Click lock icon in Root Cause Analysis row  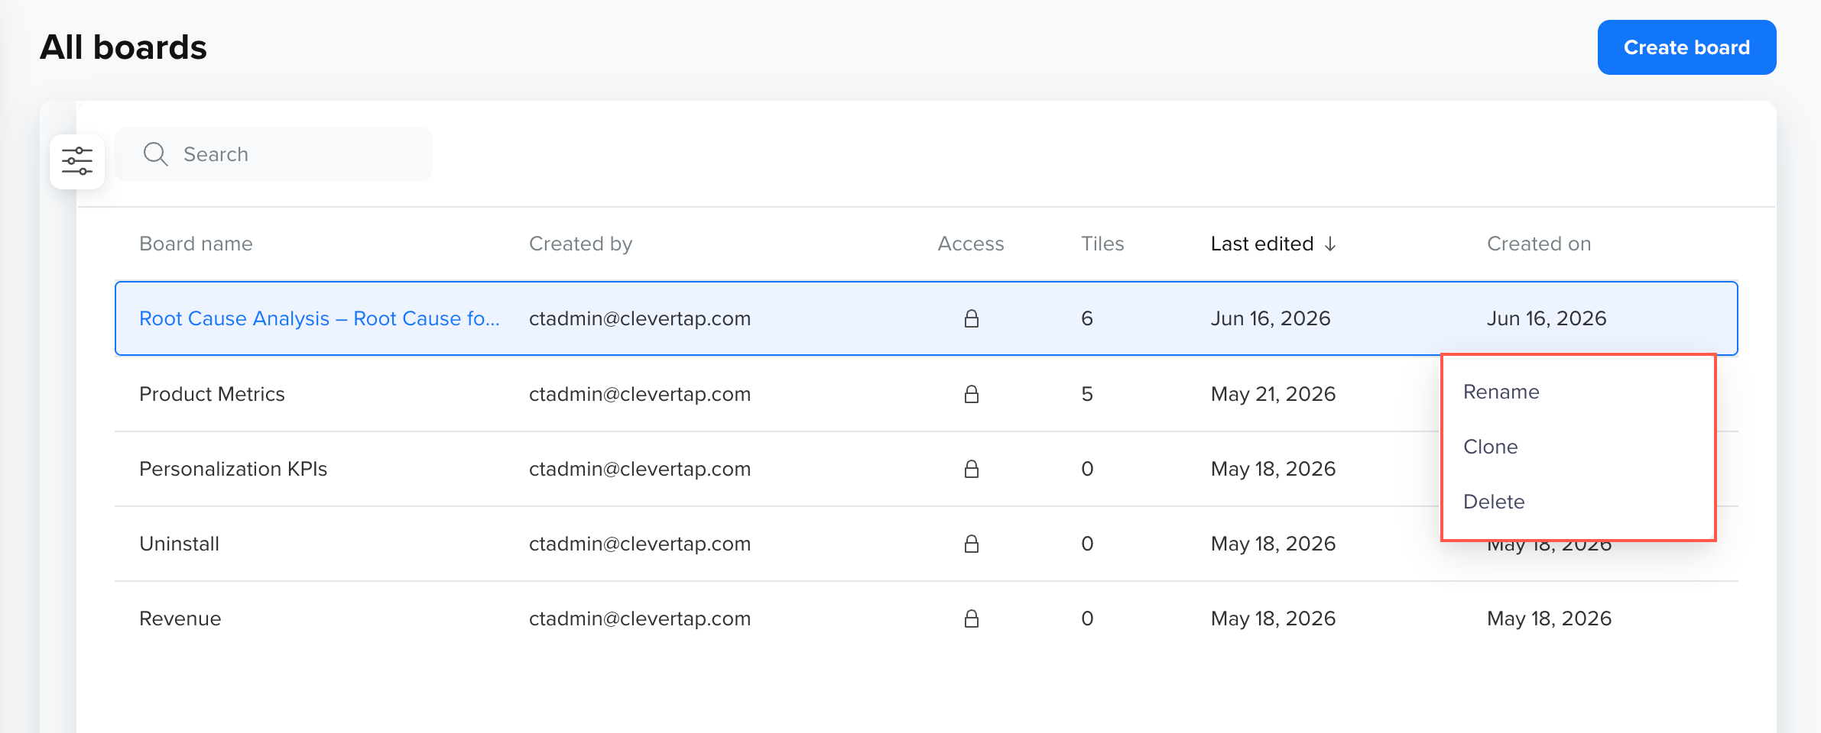(x=971, y=318)
